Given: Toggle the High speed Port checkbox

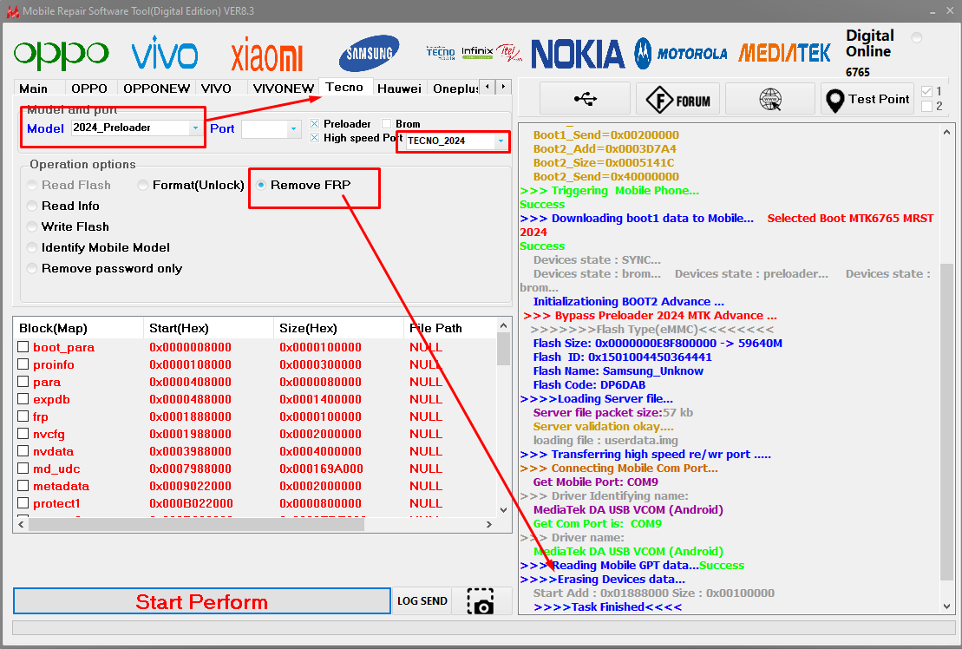Looking at the screenshot, I should click(315, 137).
